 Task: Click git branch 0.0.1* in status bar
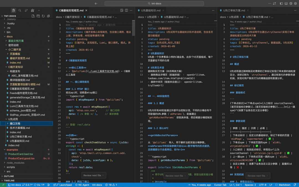[x=27, y=185]
